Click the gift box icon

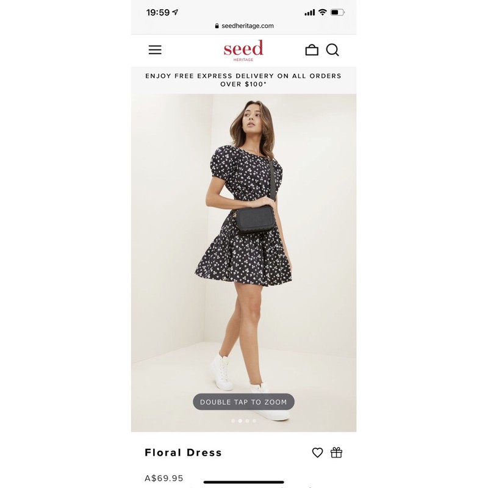click(x=337, y=452)
